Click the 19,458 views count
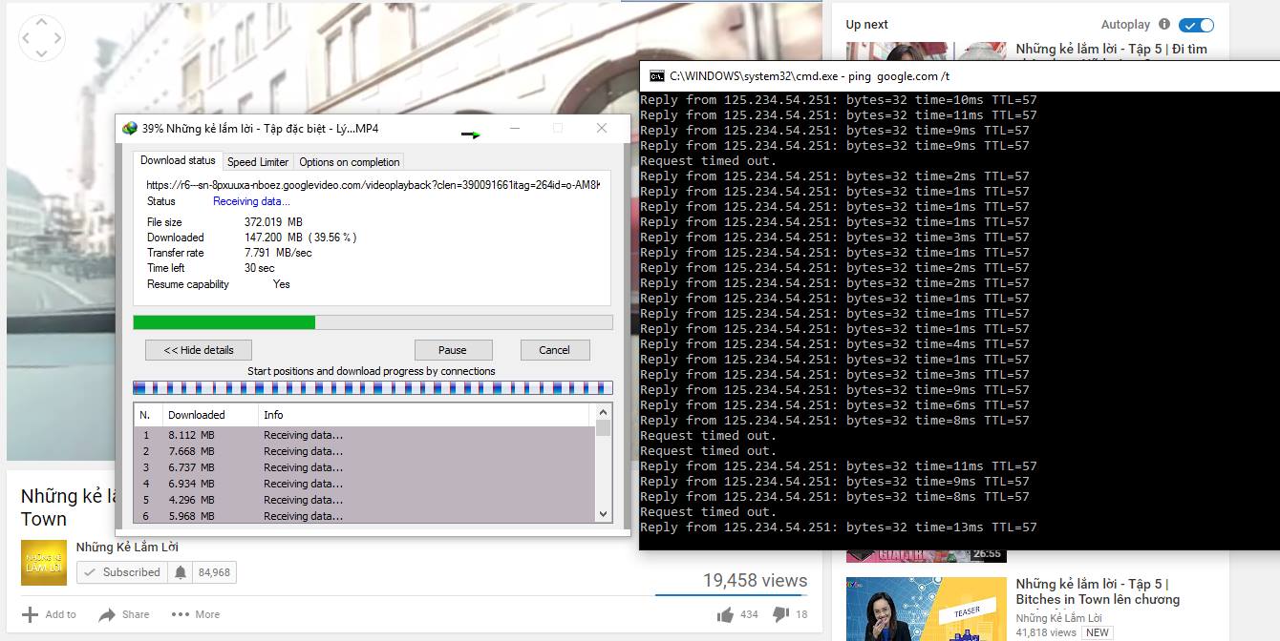 tap(755, 580)
